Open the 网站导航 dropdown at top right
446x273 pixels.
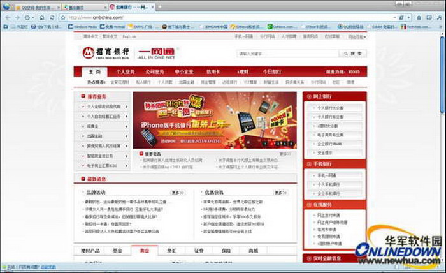[x=357, y=37]
